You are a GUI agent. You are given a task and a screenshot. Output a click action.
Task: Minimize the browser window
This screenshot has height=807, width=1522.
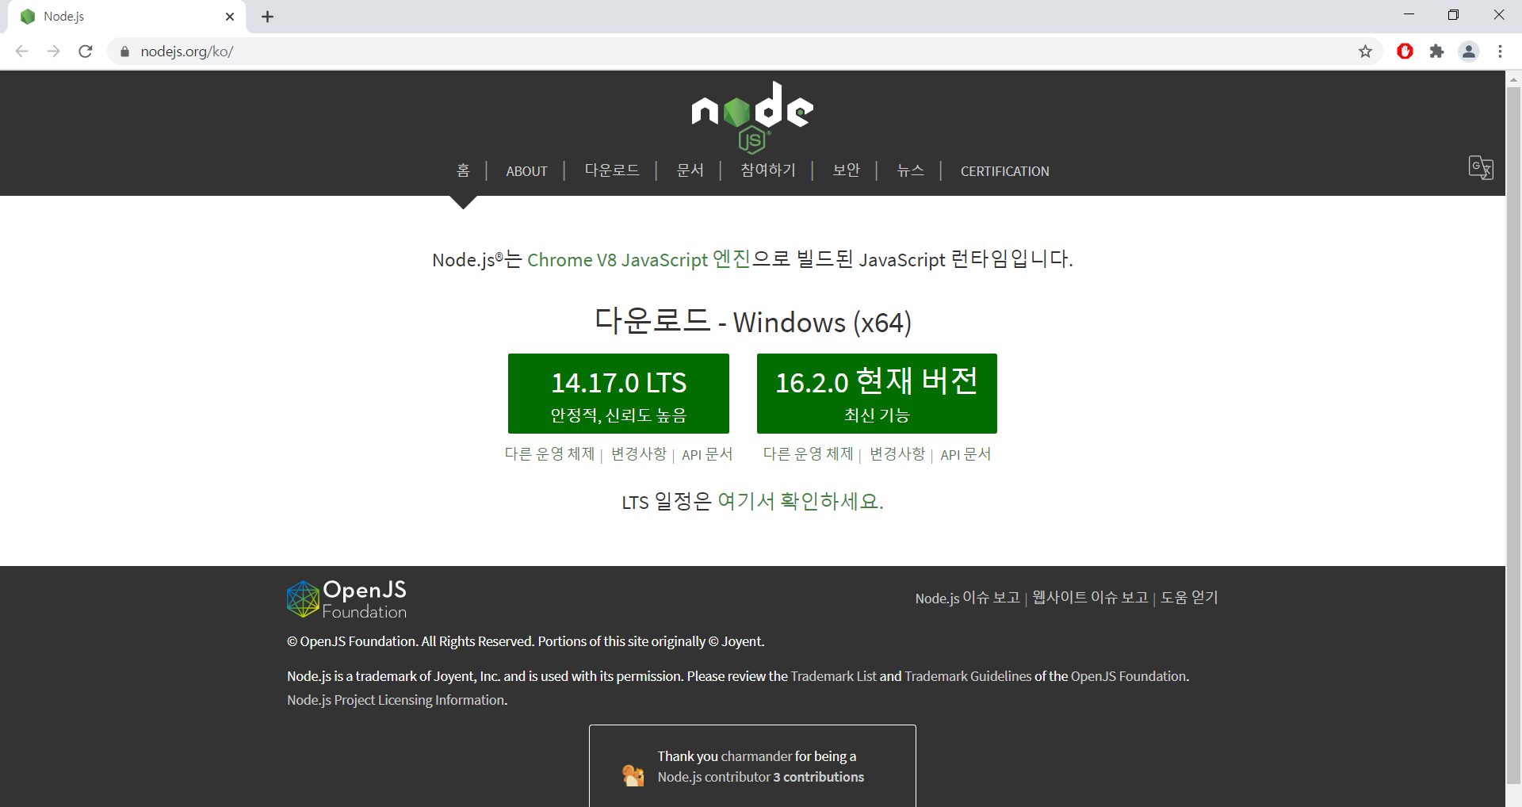pyautogui.click(x=1409, y=15)
